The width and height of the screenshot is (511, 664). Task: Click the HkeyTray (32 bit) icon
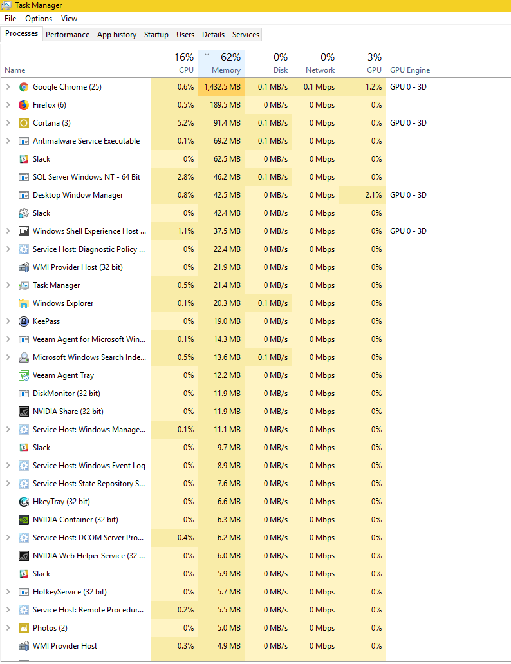24,502
